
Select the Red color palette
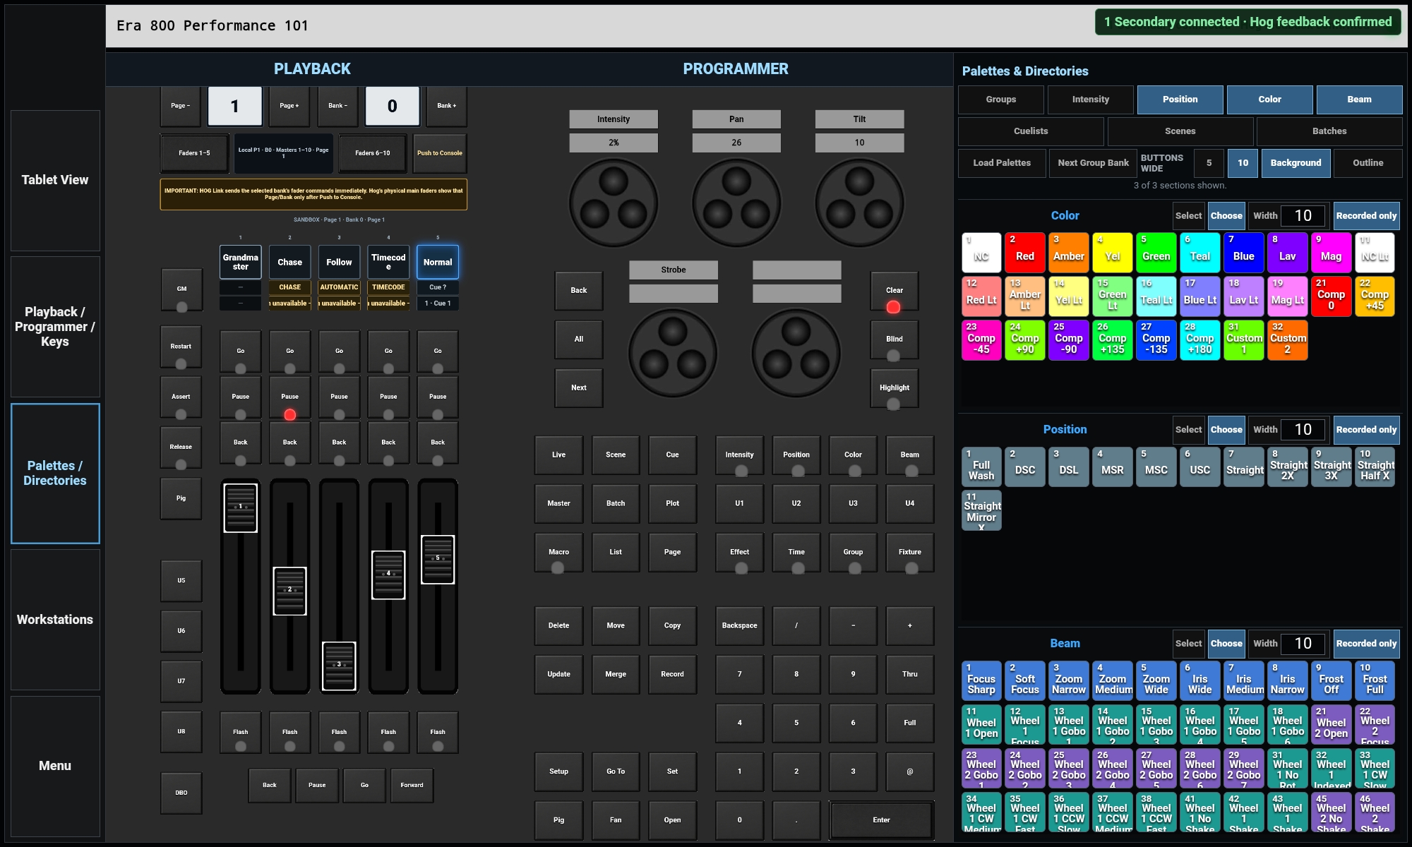pyautogui.click(x=1025, y=253)
